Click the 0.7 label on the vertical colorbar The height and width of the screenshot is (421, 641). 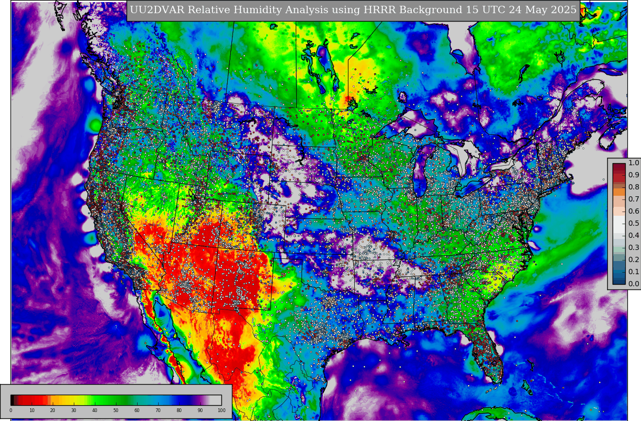[634, 199]
